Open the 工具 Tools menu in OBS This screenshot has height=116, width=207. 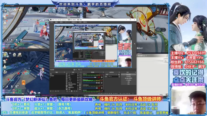pos(80,22)
